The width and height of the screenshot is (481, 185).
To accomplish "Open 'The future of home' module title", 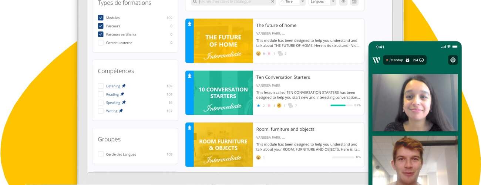I will pyautogui.click(x=276, y=25).
